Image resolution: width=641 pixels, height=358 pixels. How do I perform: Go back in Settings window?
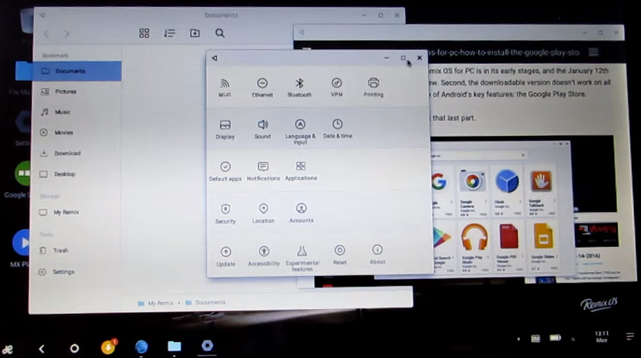click(214, 58)
